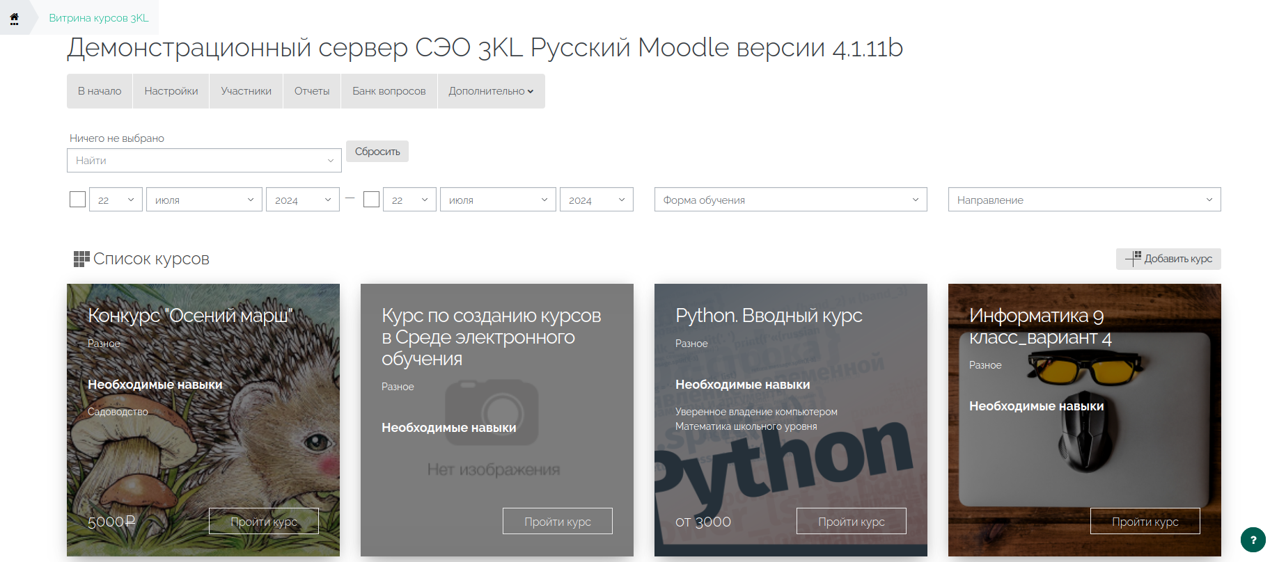Enable the start date filter checkbox
This screenshot has width=1286, height=562.
pos(77,199)
